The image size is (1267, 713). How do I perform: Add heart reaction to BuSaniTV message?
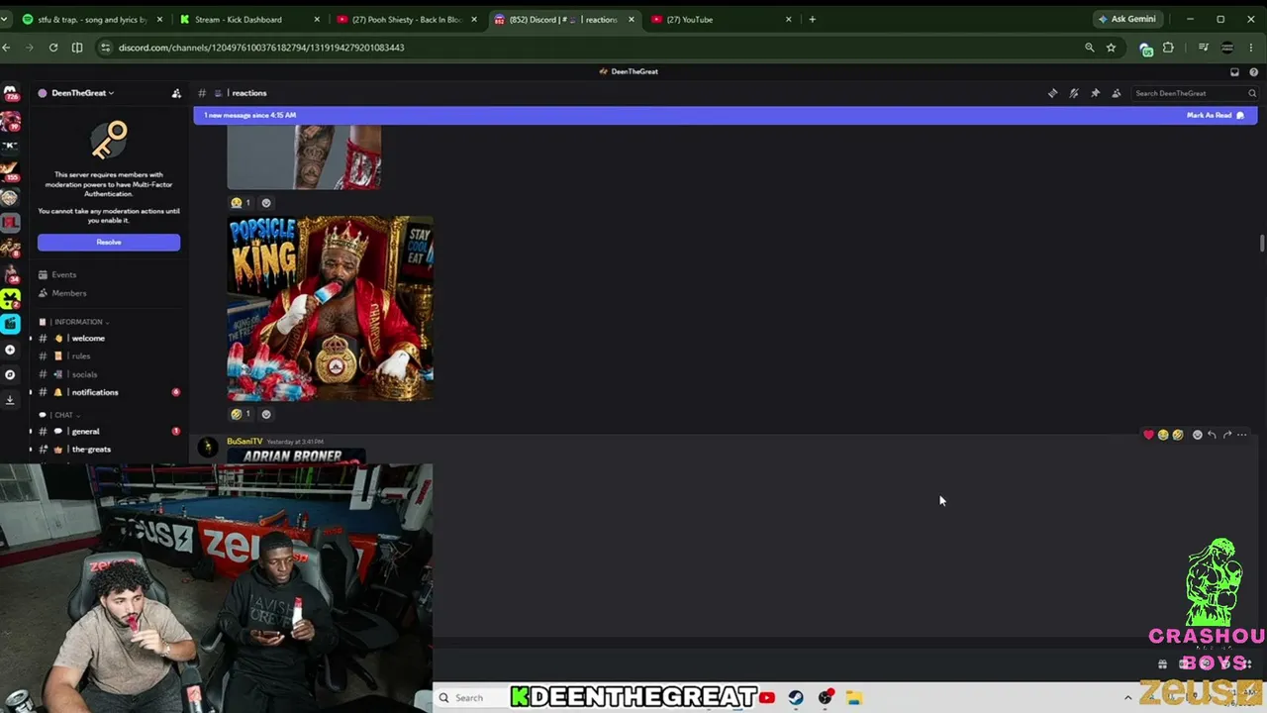click(x=1148, y=435)
